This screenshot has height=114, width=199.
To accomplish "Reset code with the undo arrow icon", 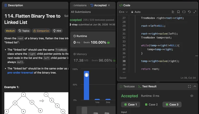I will (x=189, y=12).
